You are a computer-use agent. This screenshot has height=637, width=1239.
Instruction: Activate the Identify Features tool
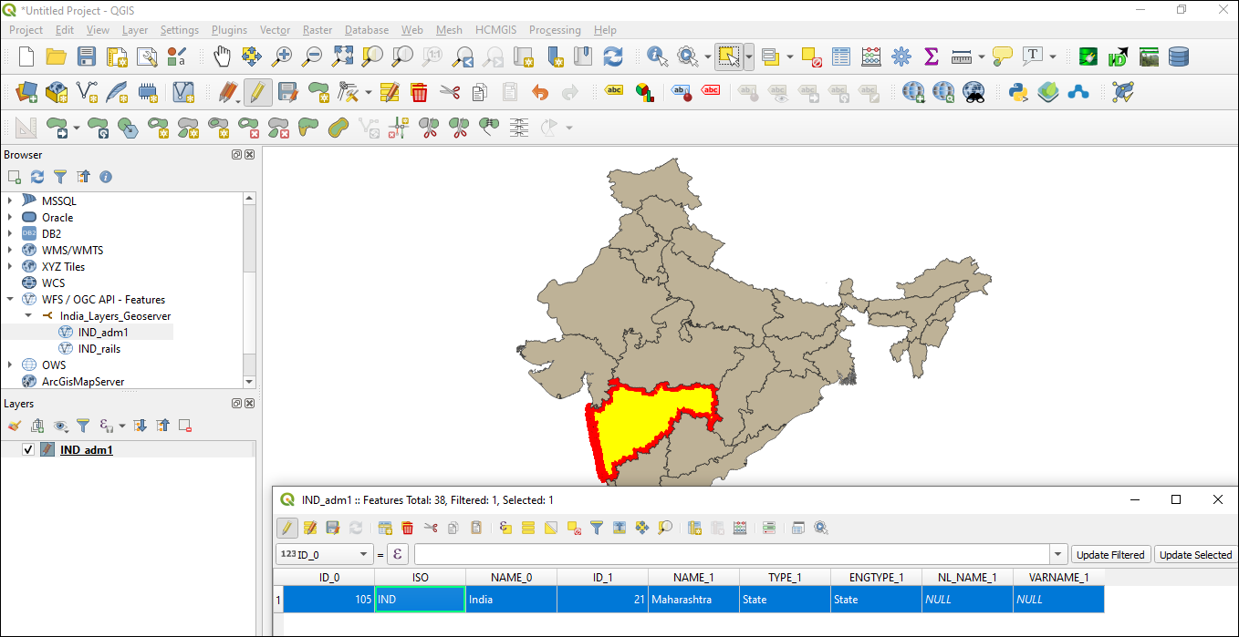point(657,57)
